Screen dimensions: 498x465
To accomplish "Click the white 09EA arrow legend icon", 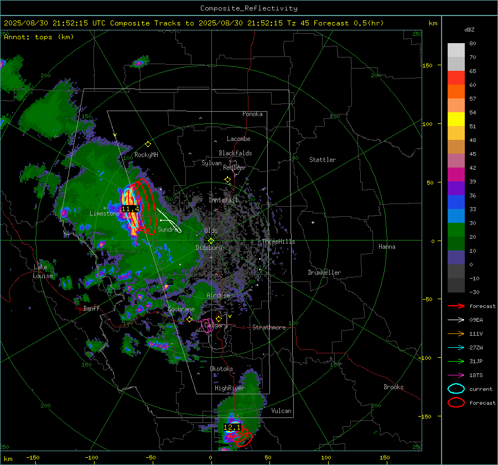I will (x=456, y=320).
